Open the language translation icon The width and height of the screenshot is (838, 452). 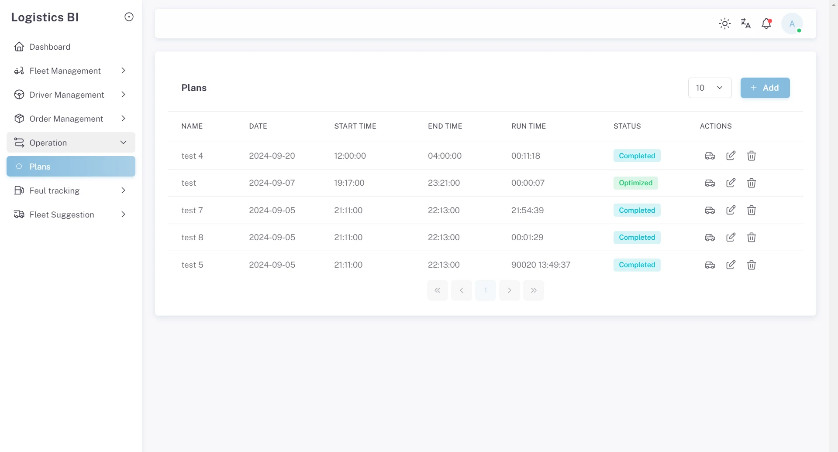click(746, 24)
